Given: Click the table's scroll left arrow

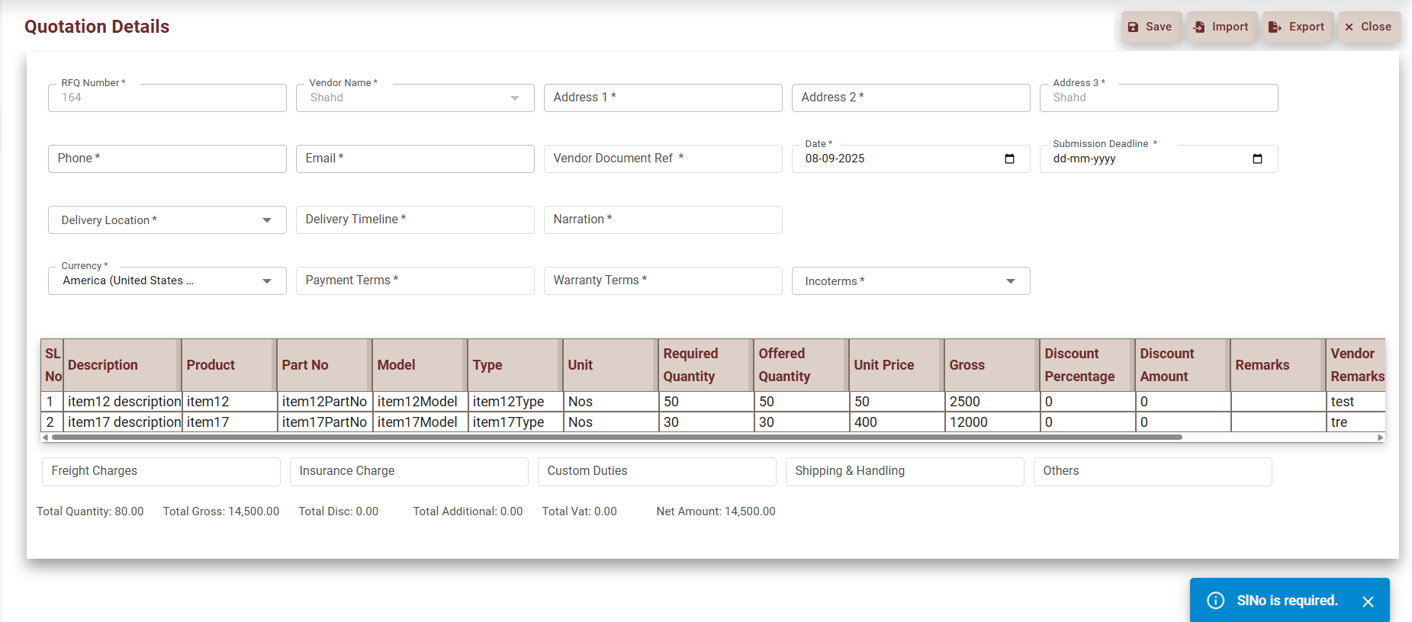Looking at the screenshot, I should [x=46, y=438].
